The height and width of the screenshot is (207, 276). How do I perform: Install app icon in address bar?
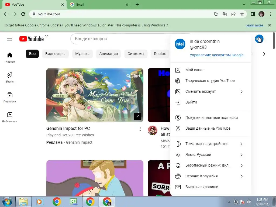(x=216, y=14)
